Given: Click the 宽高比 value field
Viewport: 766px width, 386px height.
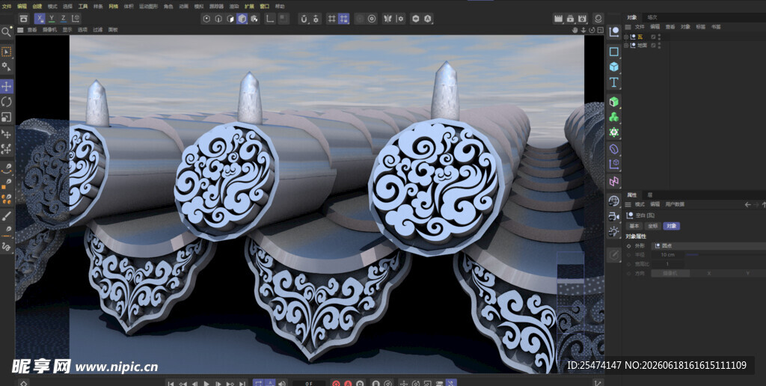Looking at the screenshot, I should [x=667, y=264].
